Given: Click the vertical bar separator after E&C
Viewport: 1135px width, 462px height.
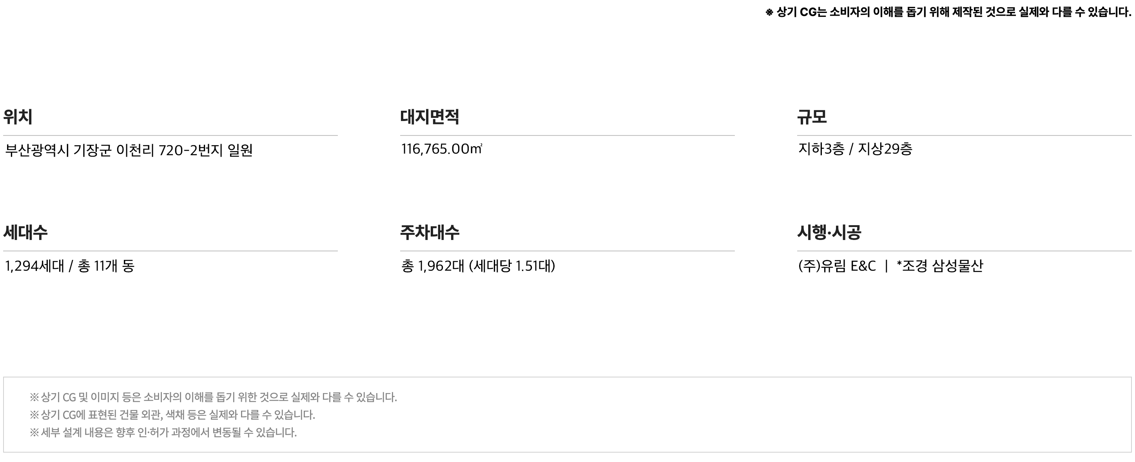Looking at the screenshot, I should [x=886, y=266].
